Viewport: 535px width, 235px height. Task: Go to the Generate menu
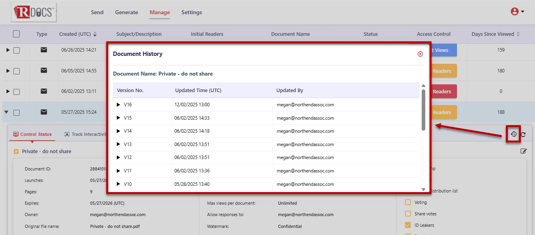click(x=126, y=12)
